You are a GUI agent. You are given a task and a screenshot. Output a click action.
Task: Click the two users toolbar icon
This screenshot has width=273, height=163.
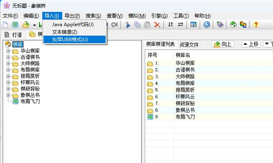(x=243, y=24)
